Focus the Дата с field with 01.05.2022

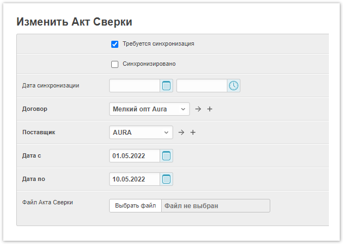click(135, 156)
